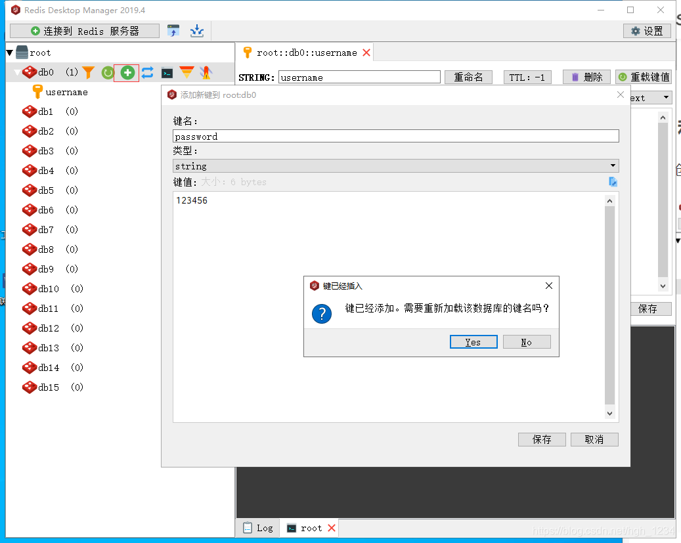This screenshot has height=543, width=681.
Task: Select db9 in the database tree
Action: [45, 269]
